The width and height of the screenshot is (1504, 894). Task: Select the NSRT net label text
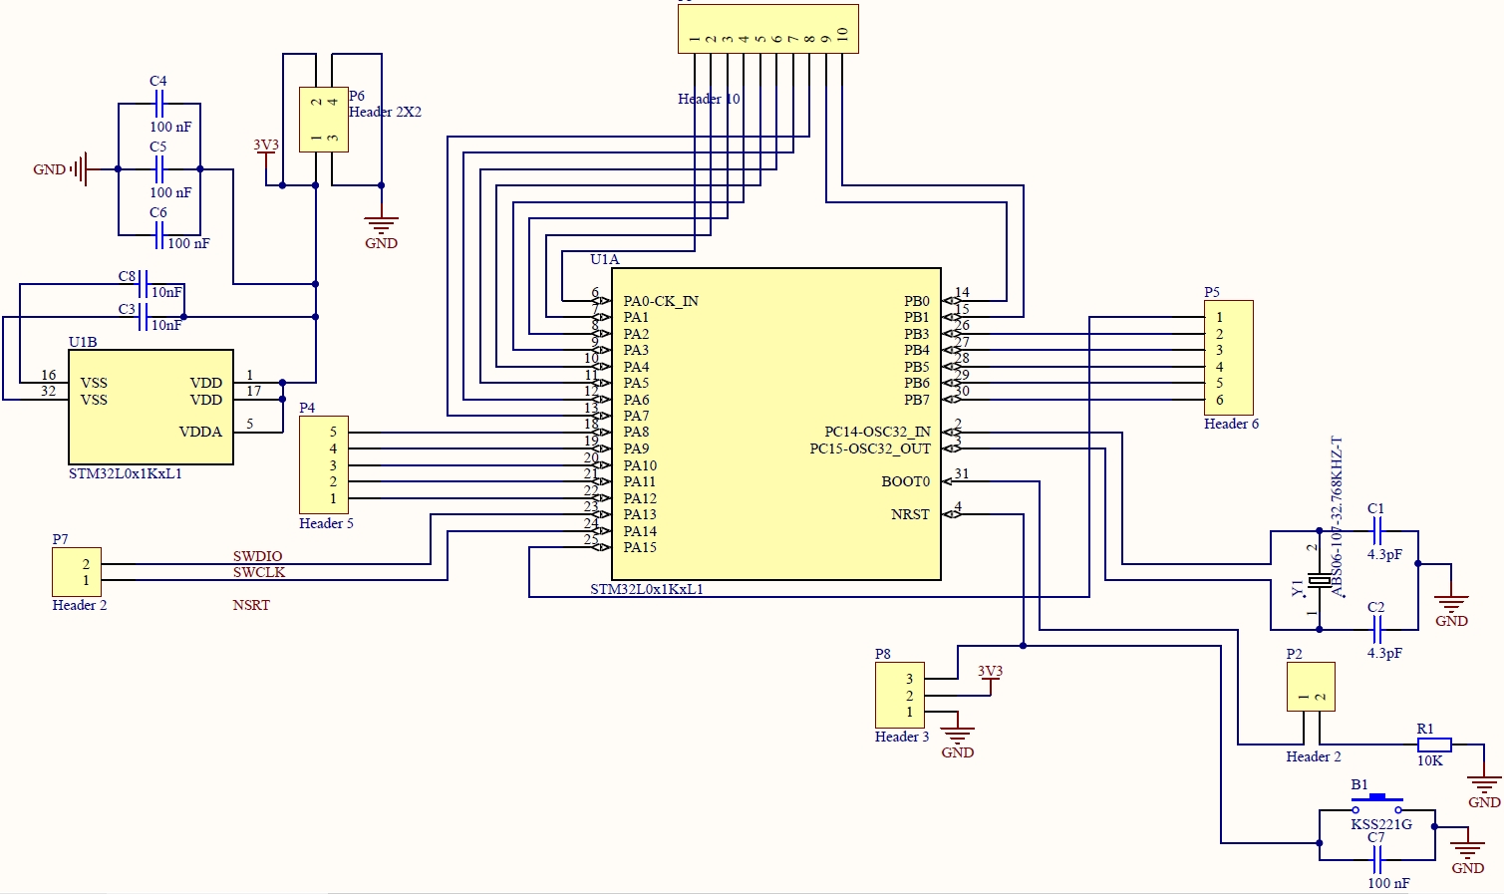click(x=251, y=605)
